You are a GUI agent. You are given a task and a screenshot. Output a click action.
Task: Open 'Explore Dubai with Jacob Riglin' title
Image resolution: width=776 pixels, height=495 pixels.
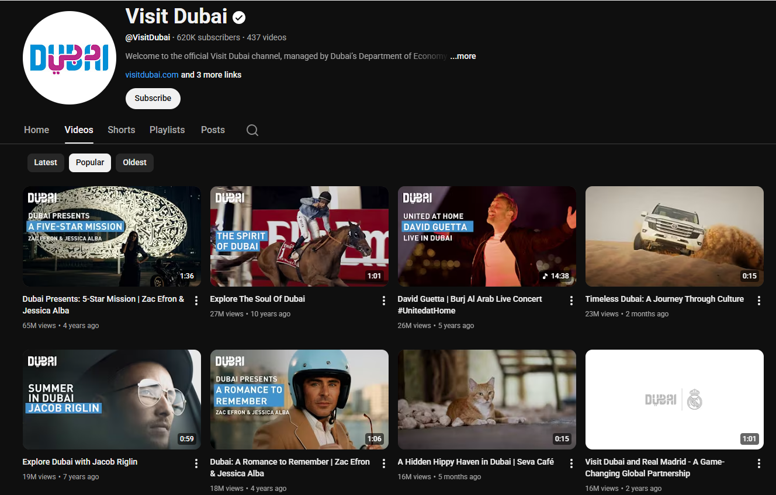pos(80,462)
